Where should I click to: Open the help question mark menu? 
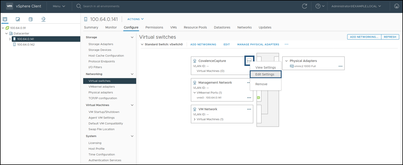click(320, 6)
